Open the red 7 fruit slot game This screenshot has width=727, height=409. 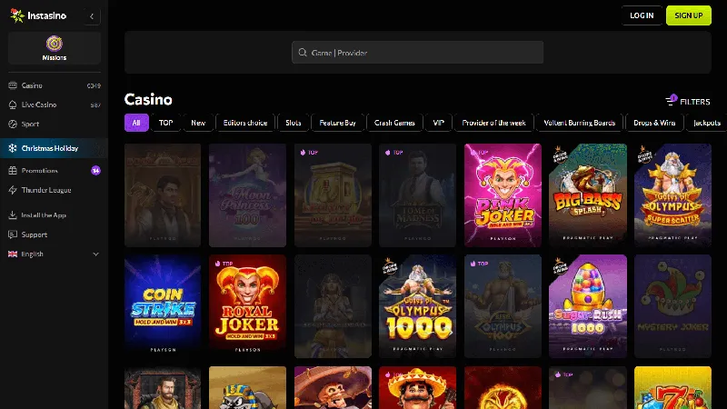pos(672,388)
